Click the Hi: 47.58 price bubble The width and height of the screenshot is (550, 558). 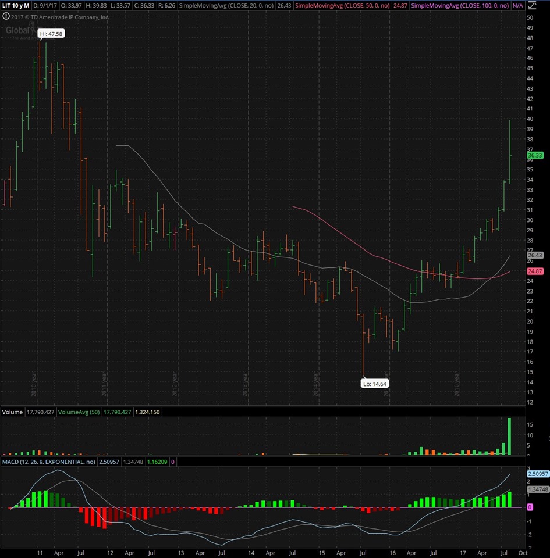51,34
